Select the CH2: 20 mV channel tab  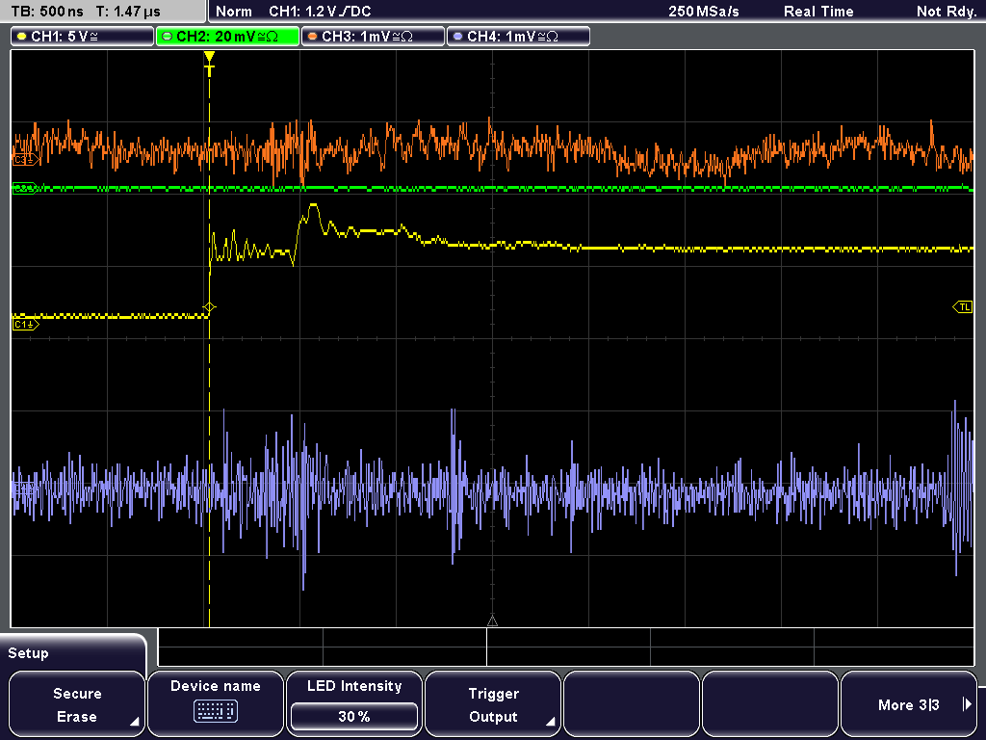click(227, 37)
